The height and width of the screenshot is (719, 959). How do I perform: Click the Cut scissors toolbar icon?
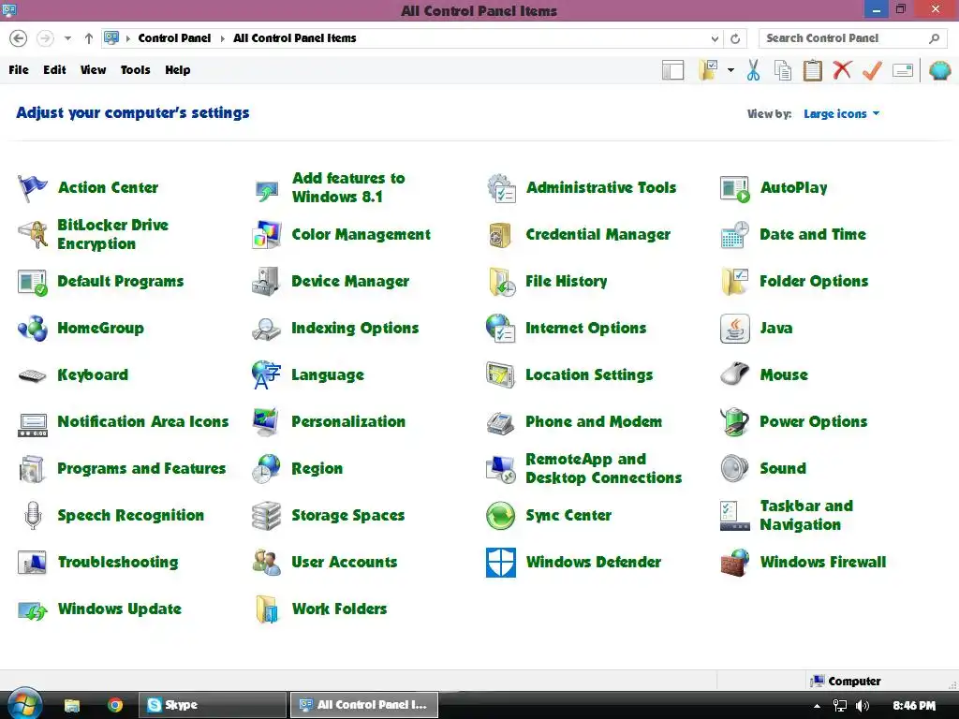point(754,70)
